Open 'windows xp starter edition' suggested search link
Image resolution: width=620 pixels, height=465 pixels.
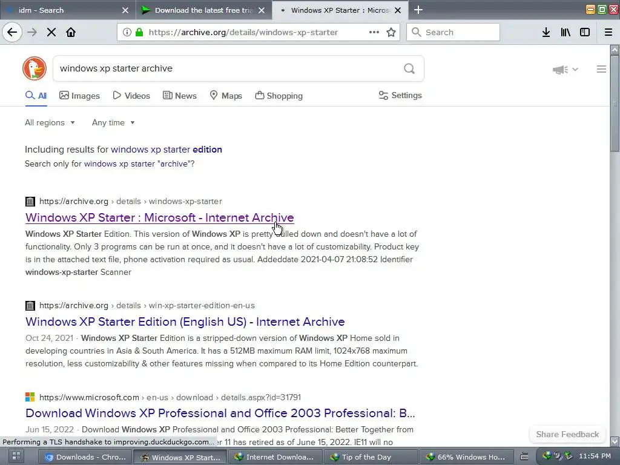tap(167, 150)
